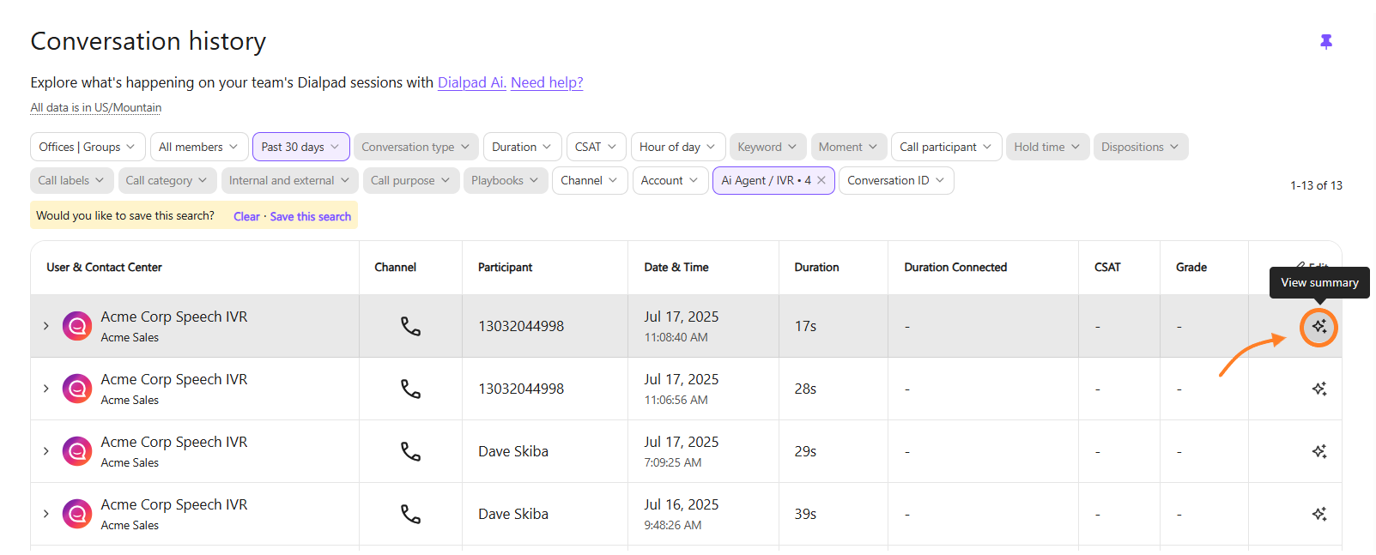Screen dimensions: 1376x555
Task: Click phone channel icon in 17s row
Action: [411, 327]
